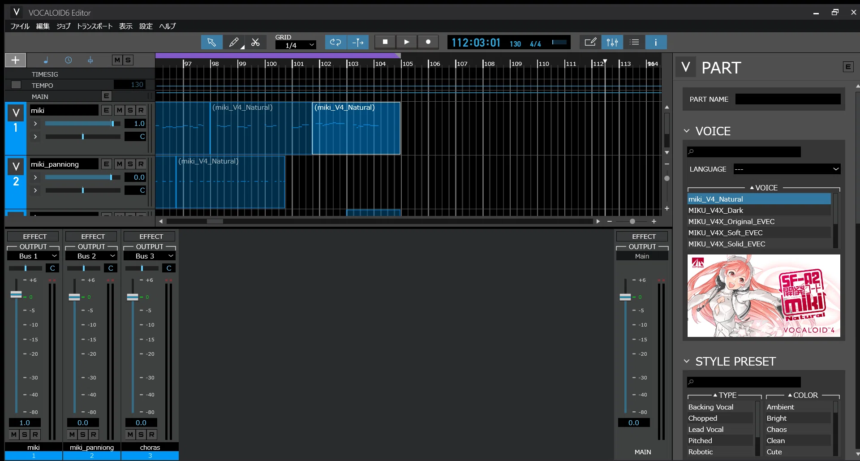Start recording with record button
The image size is (860, 461).
pyautogui.click(x=428, y=42)
